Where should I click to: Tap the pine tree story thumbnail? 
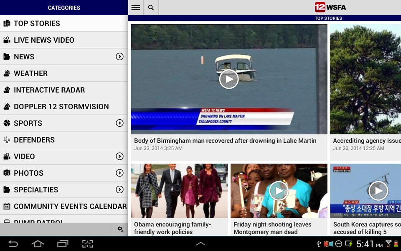365,79
